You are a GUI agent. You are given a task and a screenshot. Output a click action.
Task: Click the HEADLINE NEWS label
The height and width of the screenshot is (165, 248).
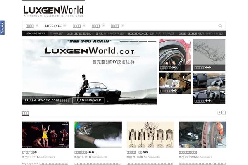click(x=35, y=33)
